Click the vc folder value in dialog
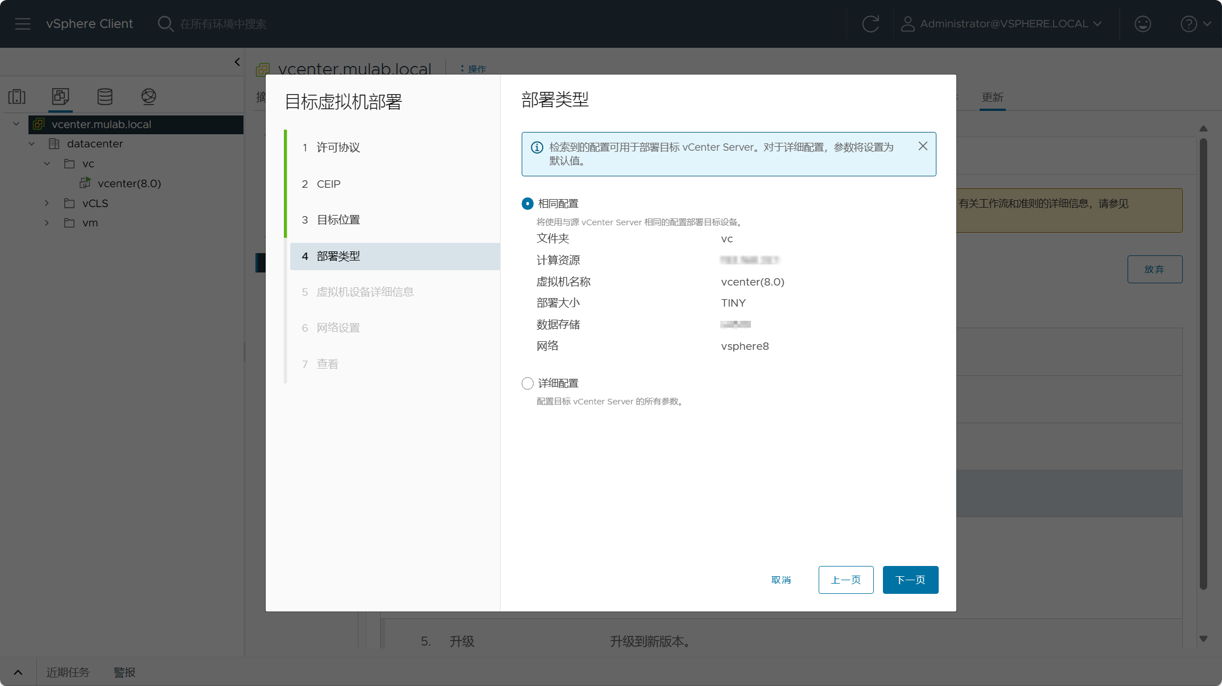This screenshot has height=686, width=1222. (x=726, y=239)
